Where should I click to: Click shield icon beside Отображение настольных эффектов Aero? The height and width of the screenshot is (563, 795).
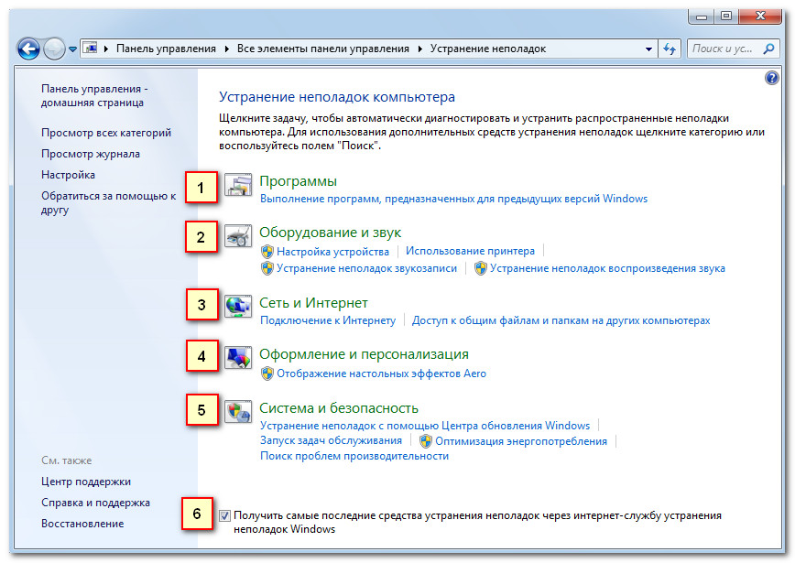click(267, 374)
